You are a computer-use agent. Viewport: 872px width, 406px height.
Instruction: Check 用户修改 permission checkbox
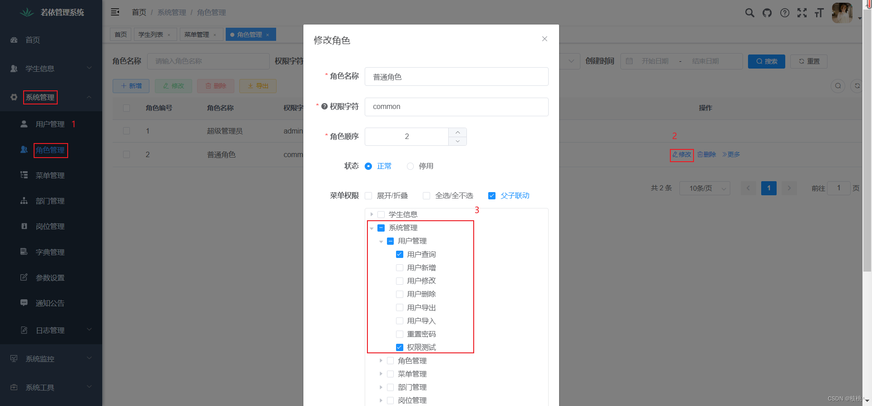[400, 281]
